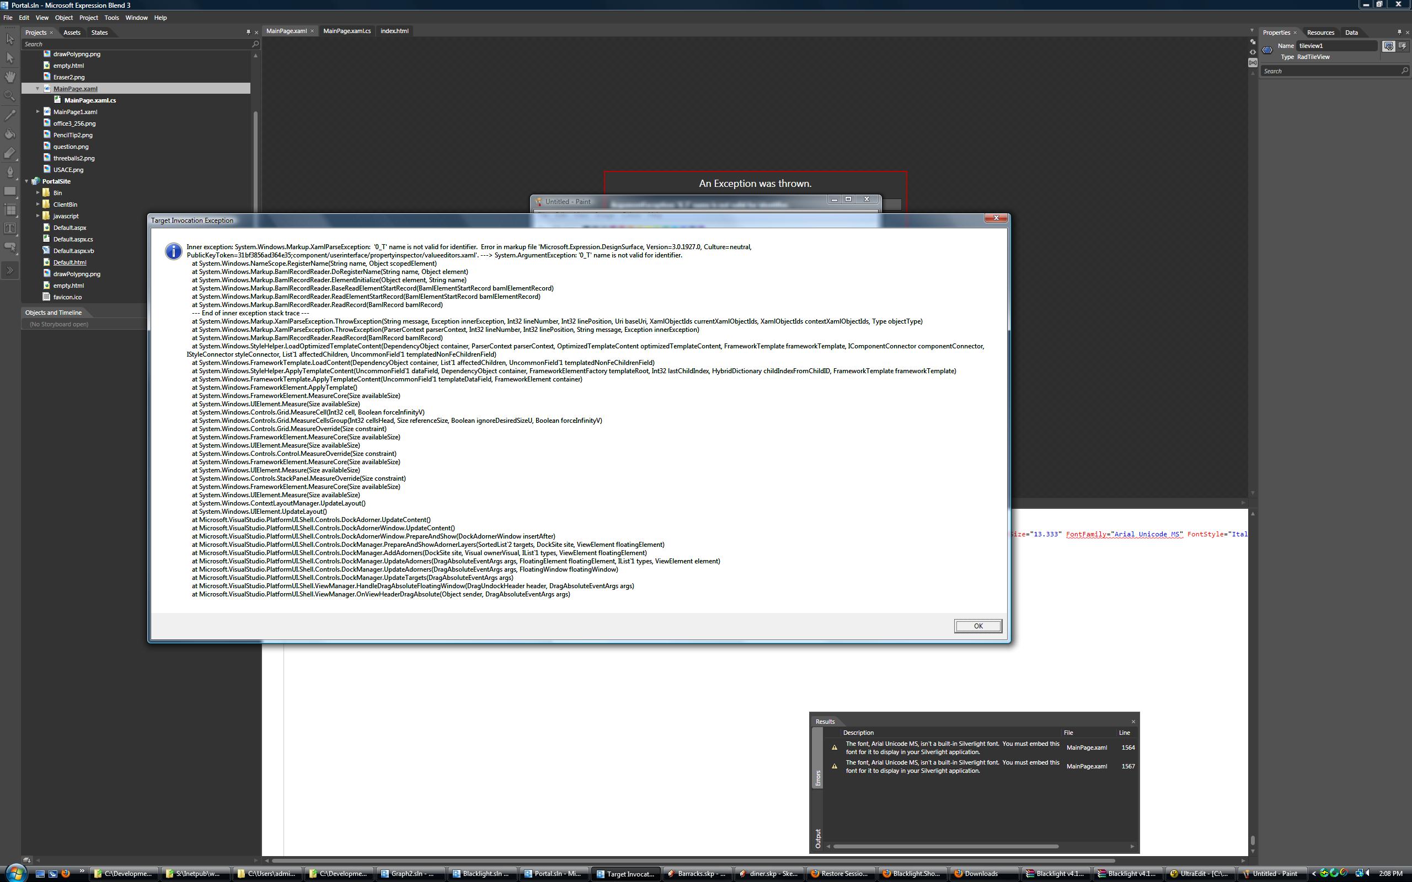Viewport: 1412px width, 882px height.
Task: Expand the ClientBin folder
Action: coord(38,204)
